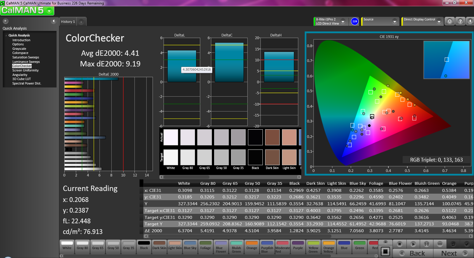The width and height of the screenshot is (474, 258).
Task: Select the Dark Skin patch button
Action: [159, 247]
